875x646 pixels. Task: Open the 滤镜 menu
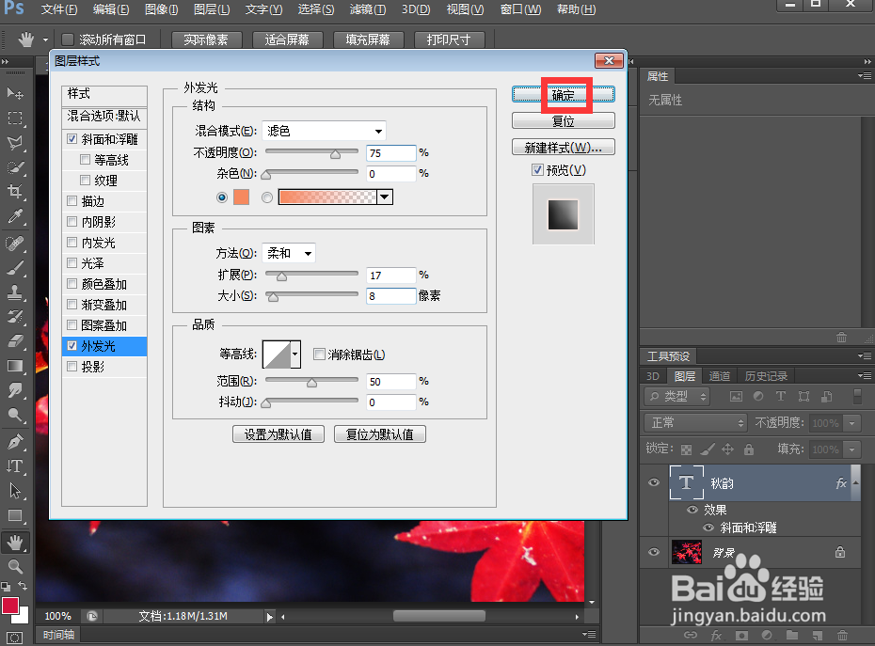point(367,10)
